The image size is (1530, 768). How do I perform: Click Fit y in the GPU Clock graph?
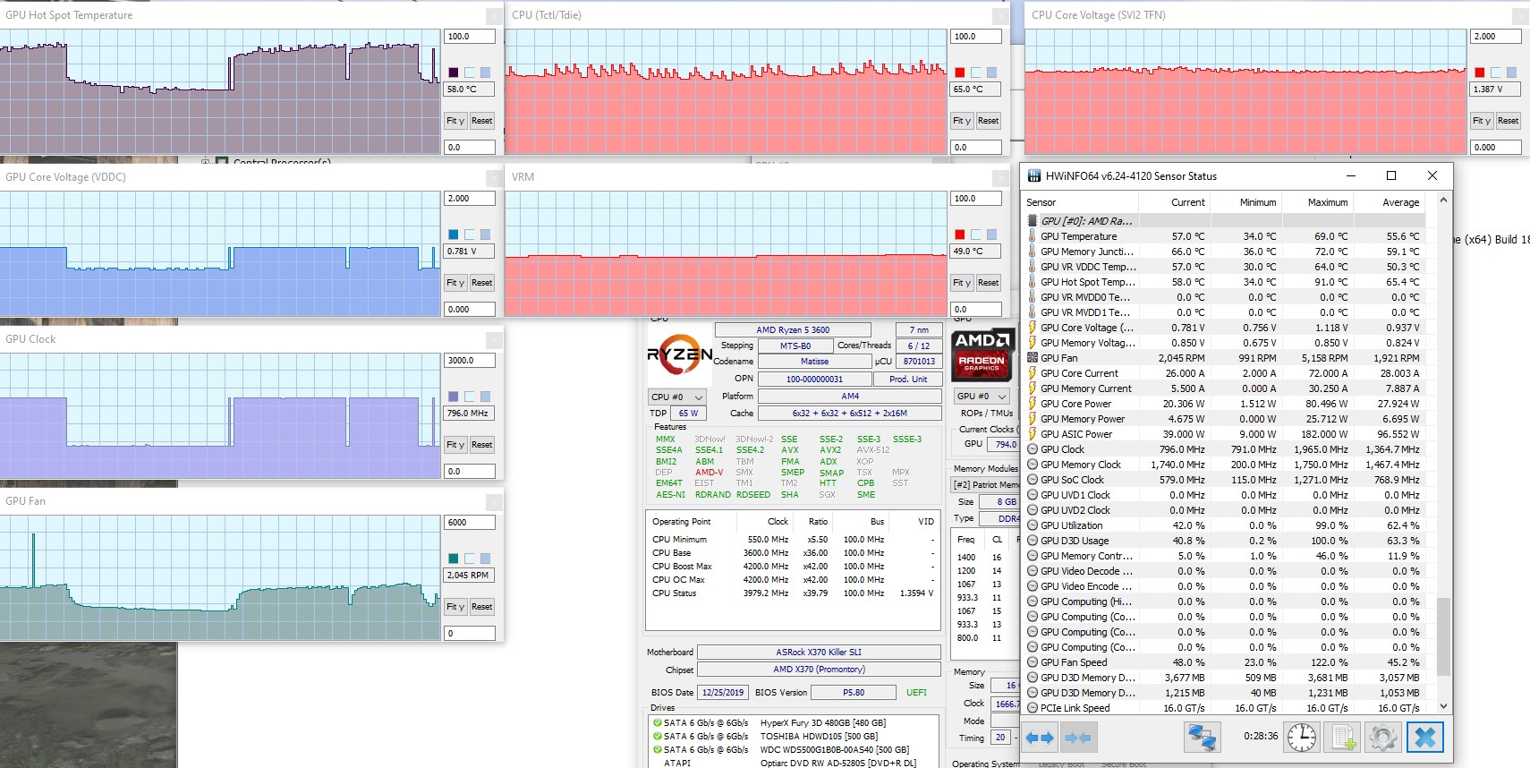pos(455,445)
